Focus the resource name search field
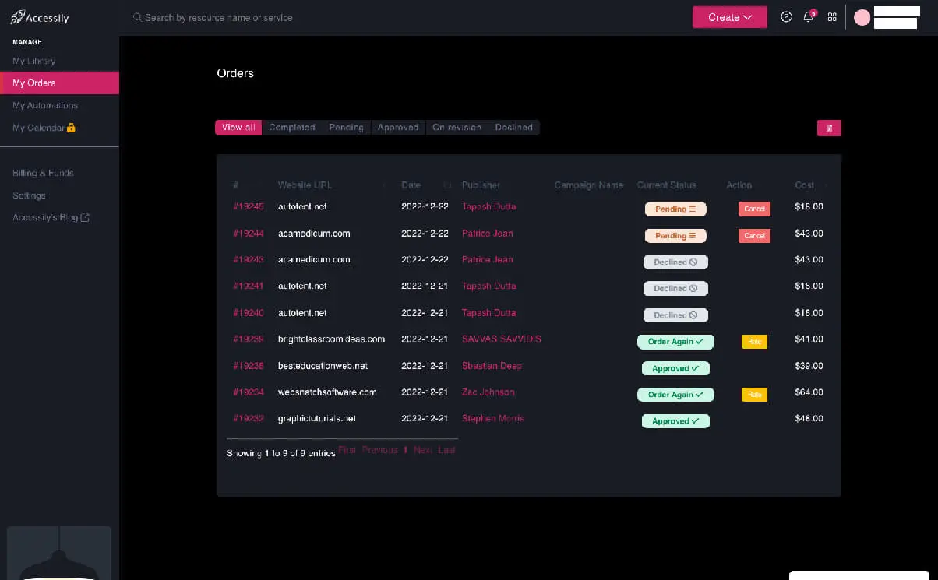Screen dimensions: 938x580 218,17
